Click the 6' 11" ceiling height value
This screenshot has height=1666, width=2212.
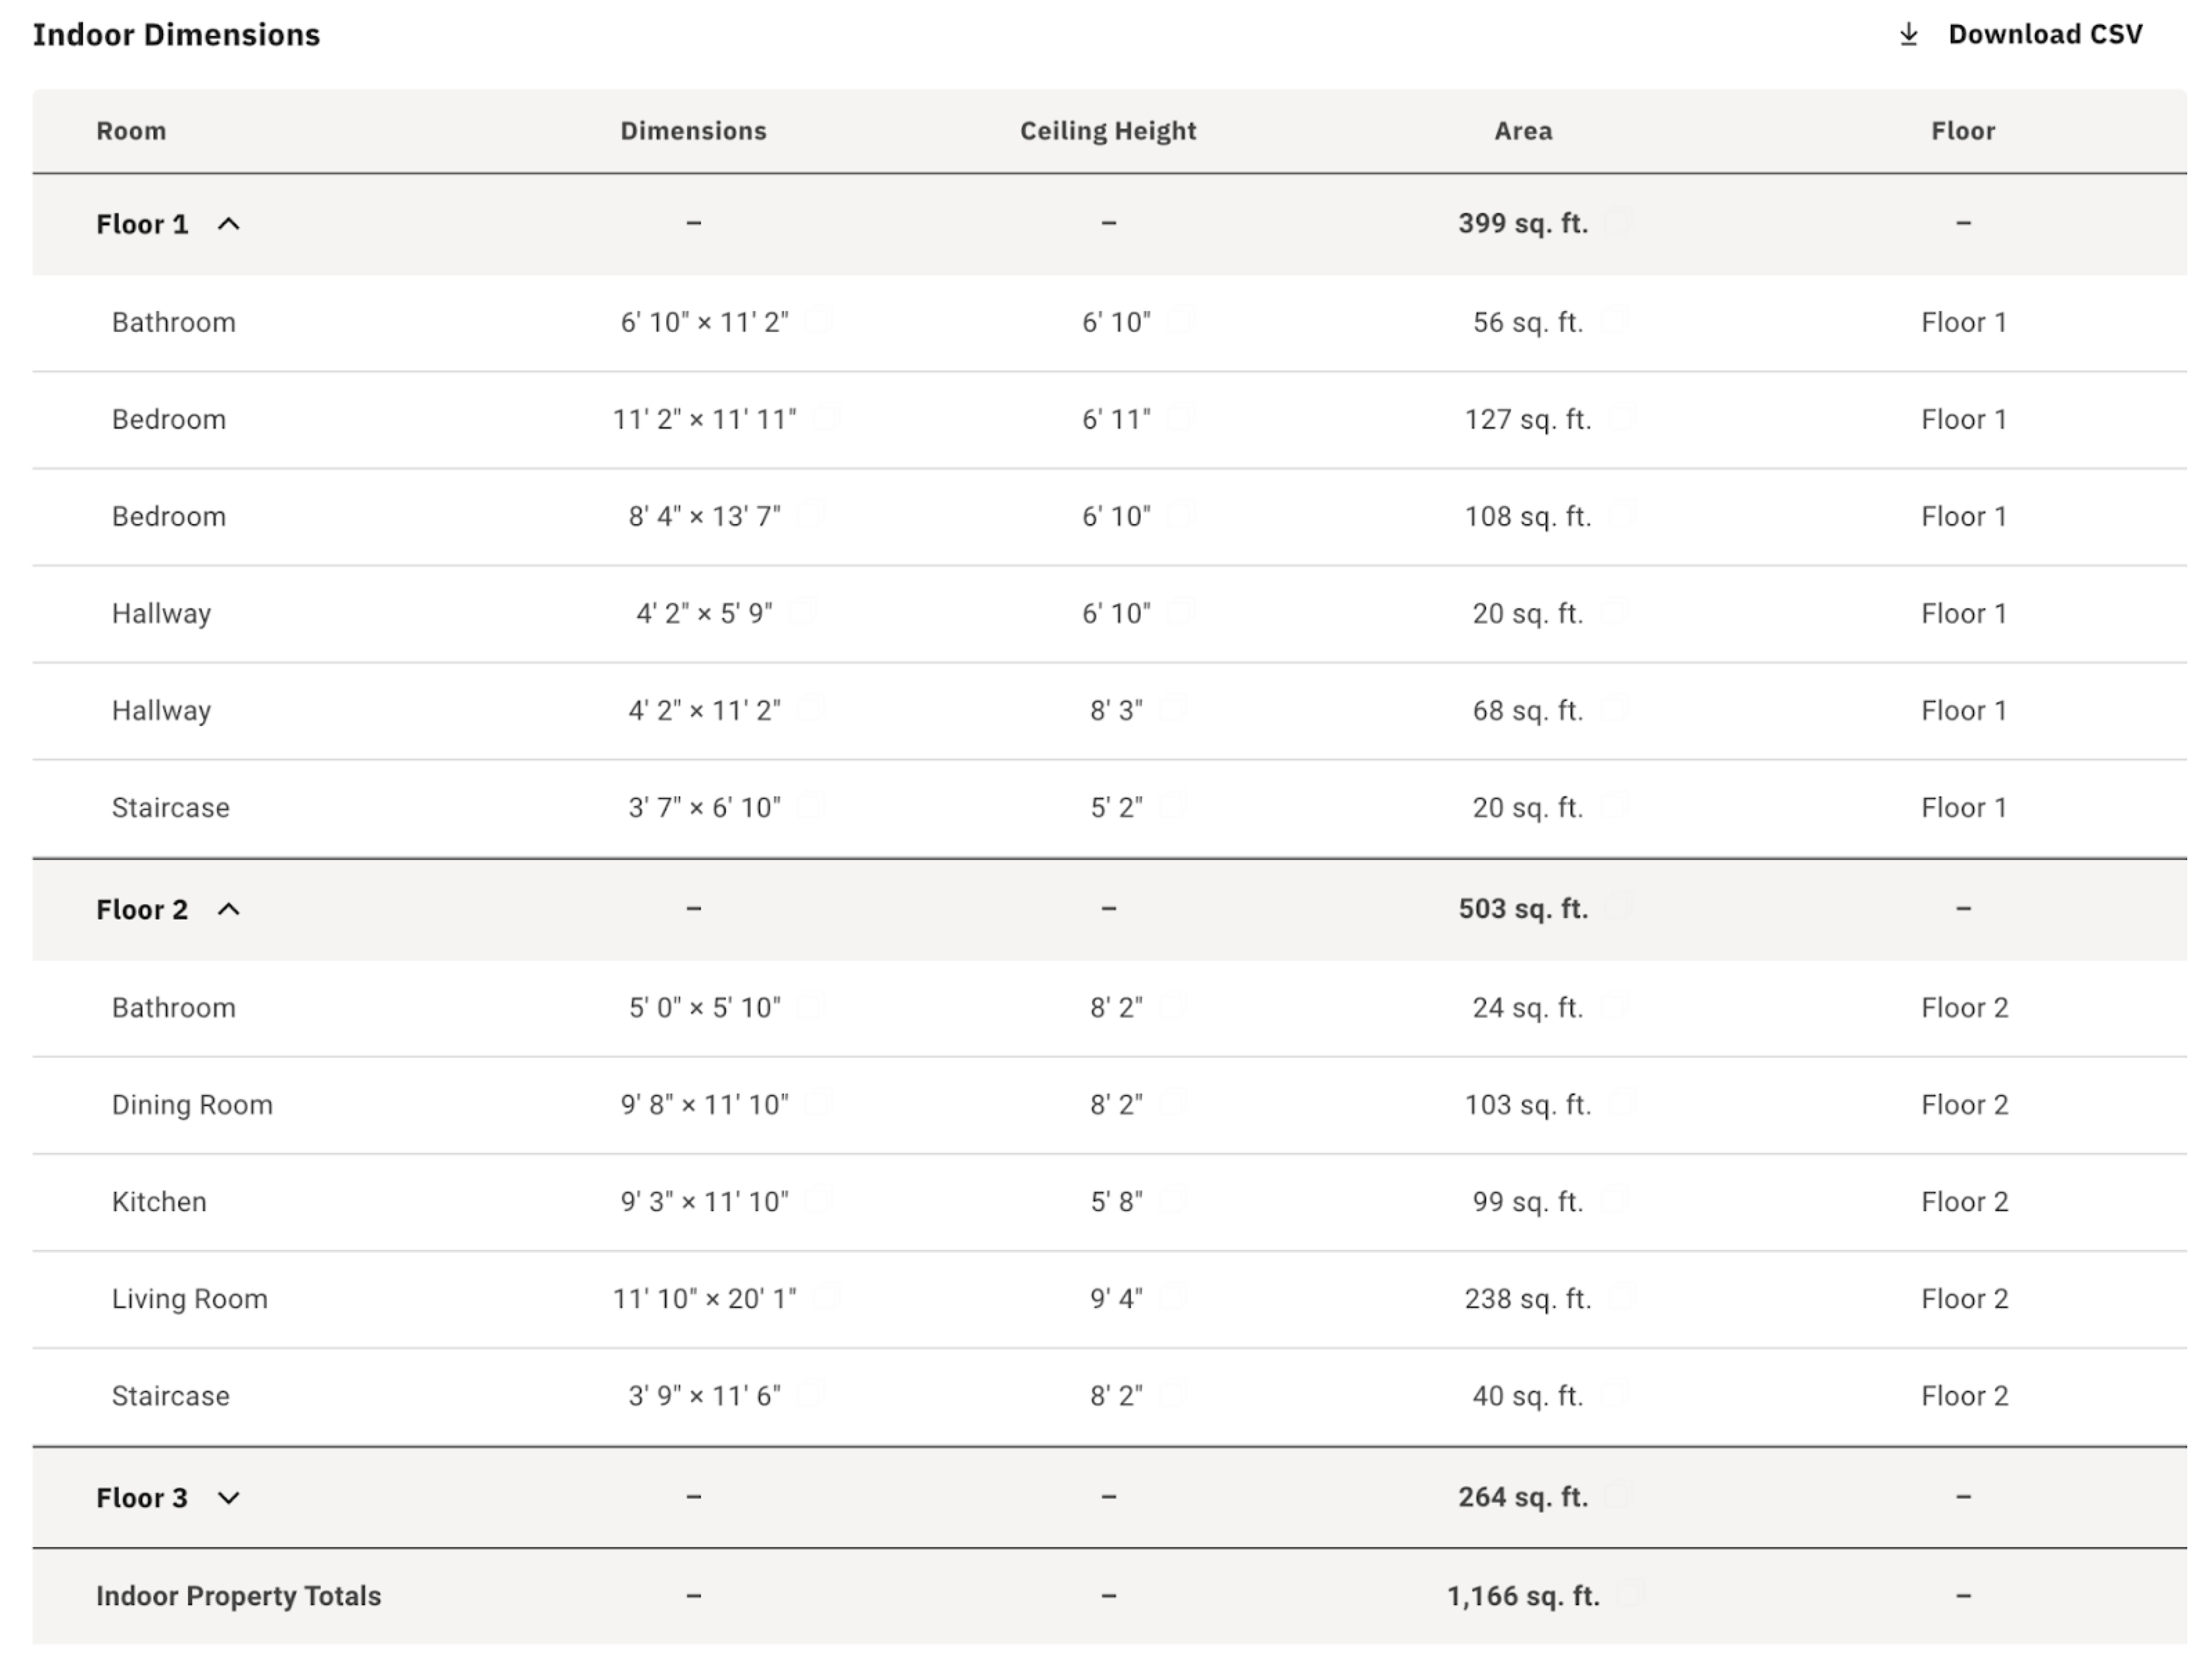1116,419
